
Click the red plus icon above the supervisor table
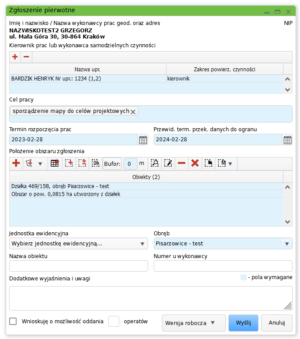[x=15, y=57]
